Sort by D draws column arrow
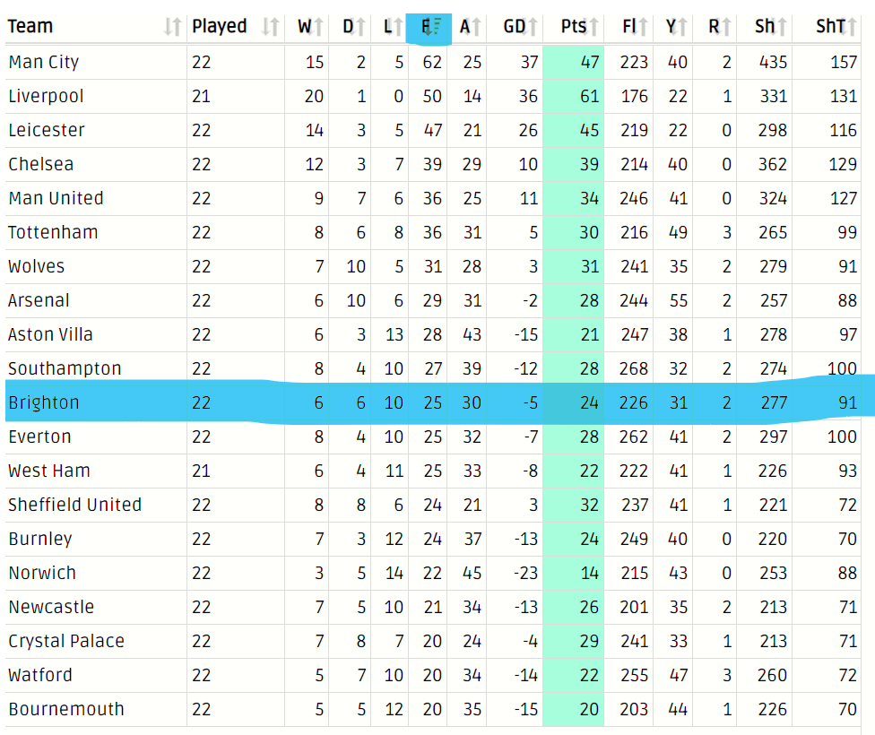875x735 pixels. (x=360, y=26)
